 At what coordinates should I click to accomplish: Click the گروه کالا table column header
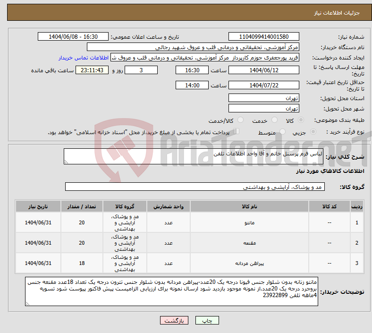[125, 206]
